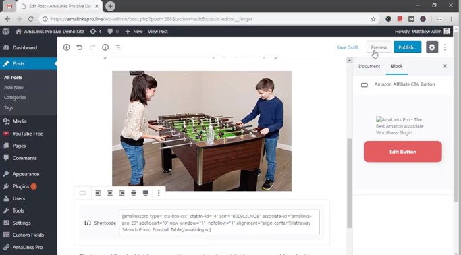This screenshot has width=461, height=255.
Task: Open the content structure info icon
Action: click(x=105, y=47)
